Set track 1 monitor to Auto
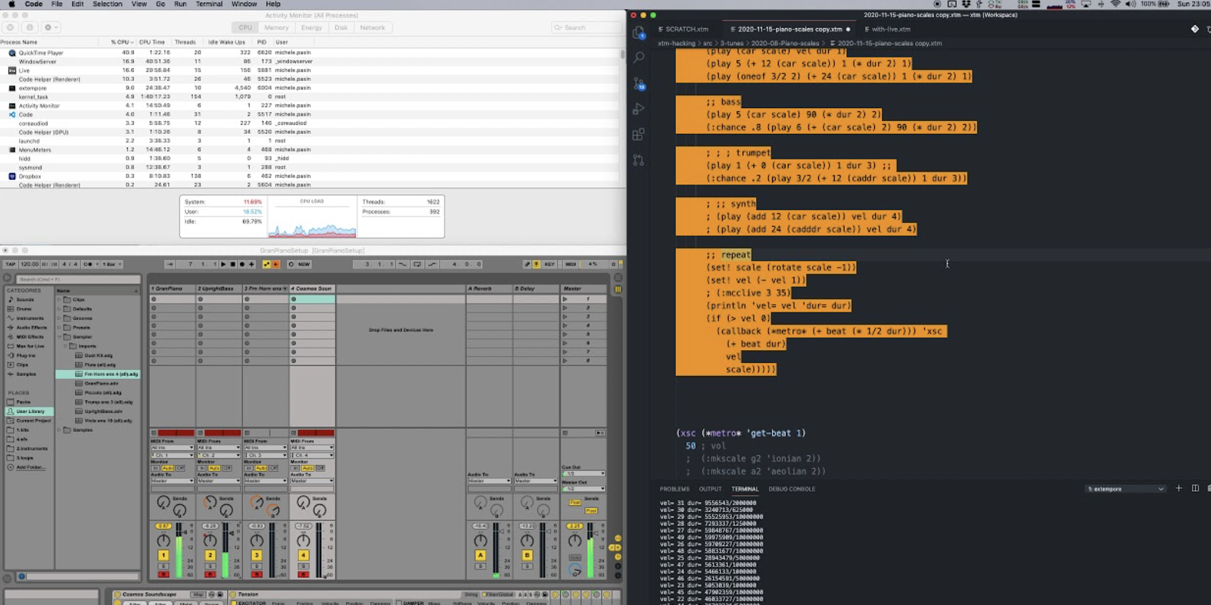 click(x=167, y=468)
